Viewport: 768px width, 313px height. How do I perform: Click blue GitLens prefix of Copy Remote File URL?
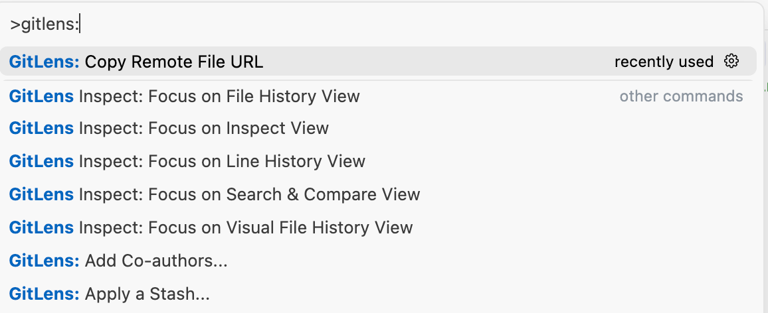pos(44,62)
